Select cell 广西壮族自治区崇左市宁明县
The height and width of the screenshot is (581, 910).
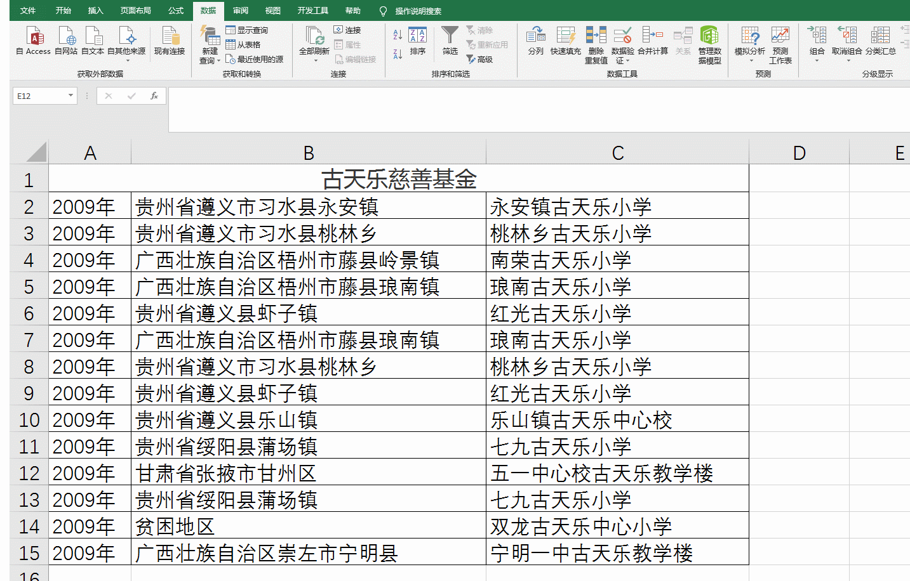click(309, 552)
